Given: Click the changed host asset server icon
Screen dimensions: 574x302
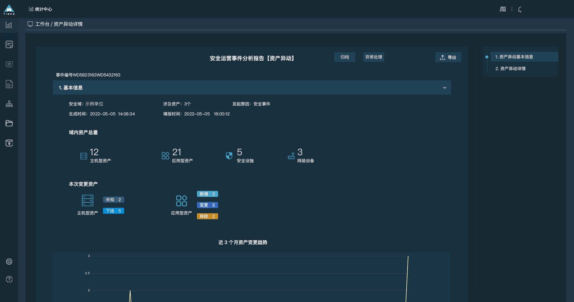Looking at the screenshot, I should click(x=88, y=200).
